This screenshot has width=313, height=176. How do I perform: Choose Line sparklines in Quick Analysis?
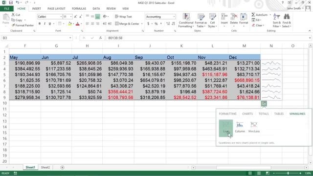(x=226, y=128)
